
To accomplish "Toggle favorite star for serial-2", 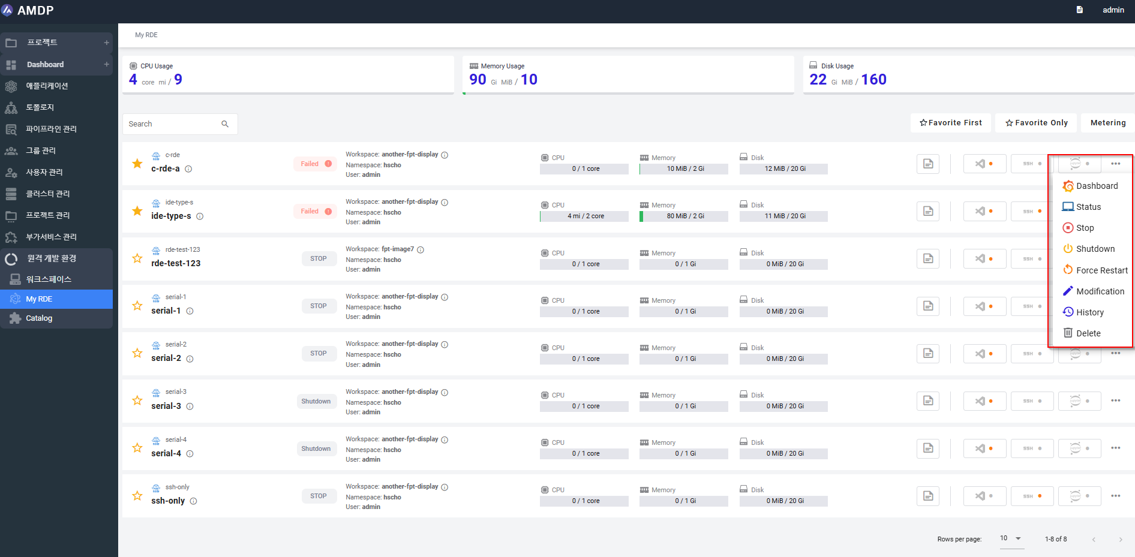I will [137, 353].
